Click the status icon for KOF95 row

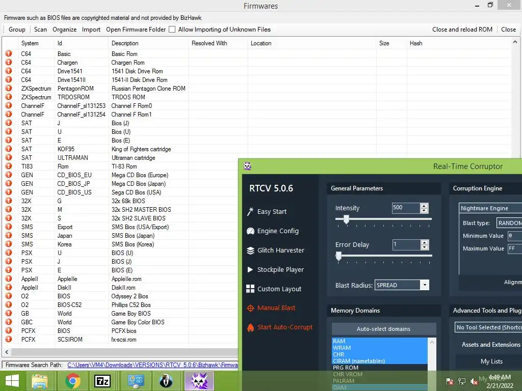click(x=9, y=149)
